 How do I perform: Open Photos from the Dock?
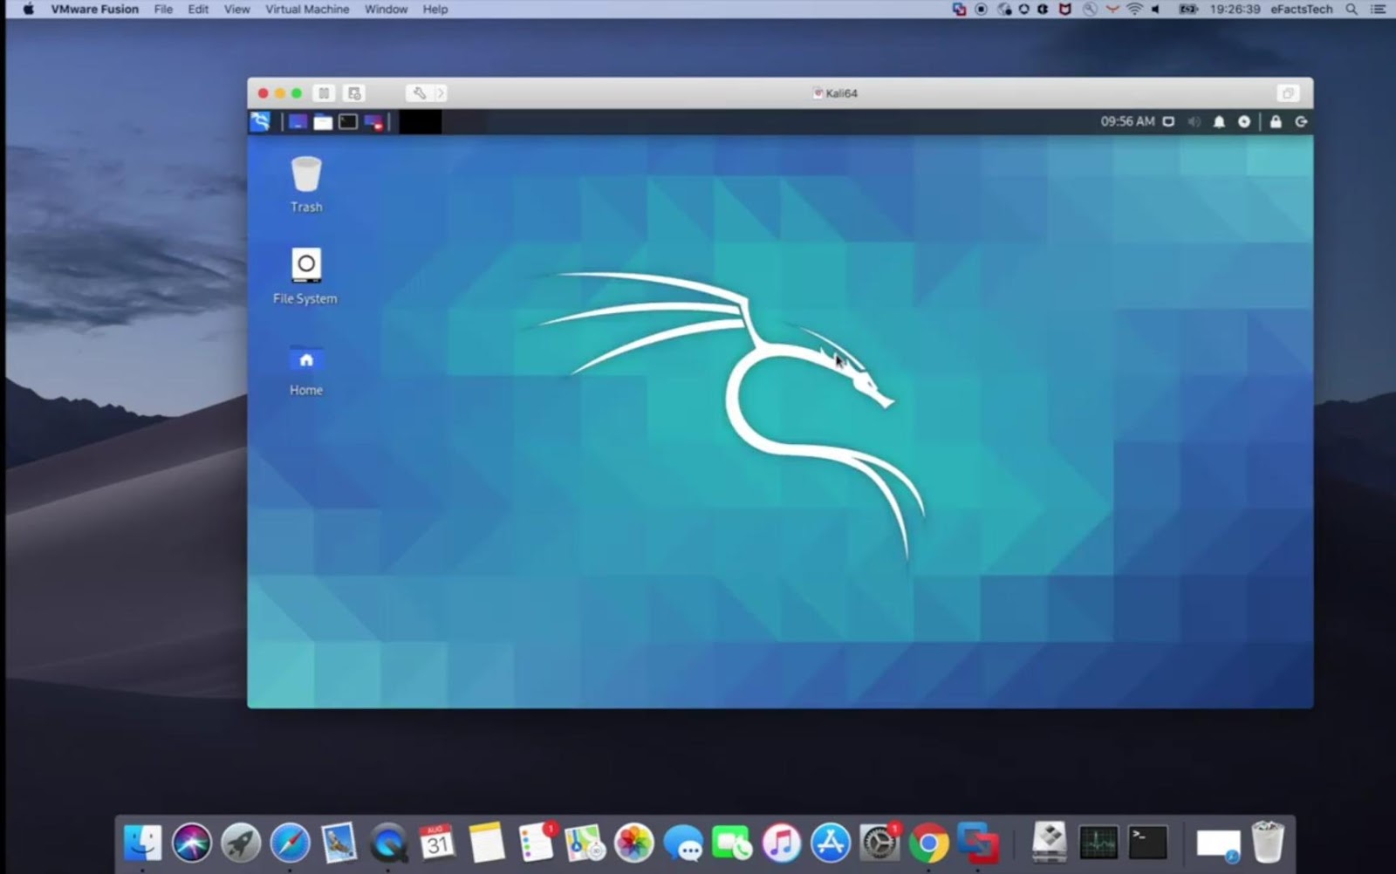coord(634,843)
